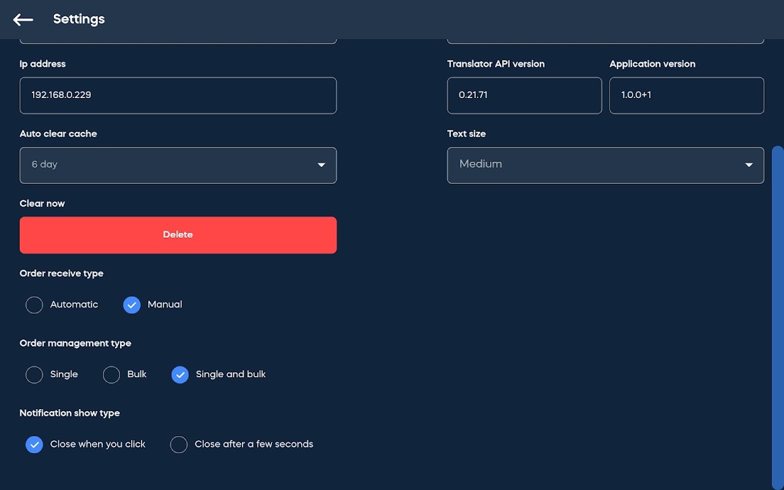Click the Settings page title
Image resolution: width=784 pixels, height=490 pixels.
pyautogui.click(x=79, y=20)
